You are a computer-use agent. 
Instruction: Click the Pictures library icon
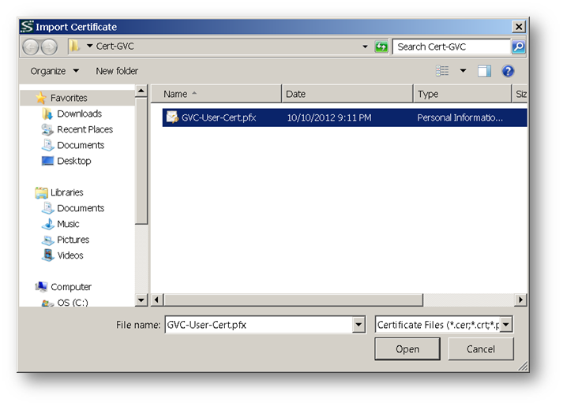click(x=47, y=240)
